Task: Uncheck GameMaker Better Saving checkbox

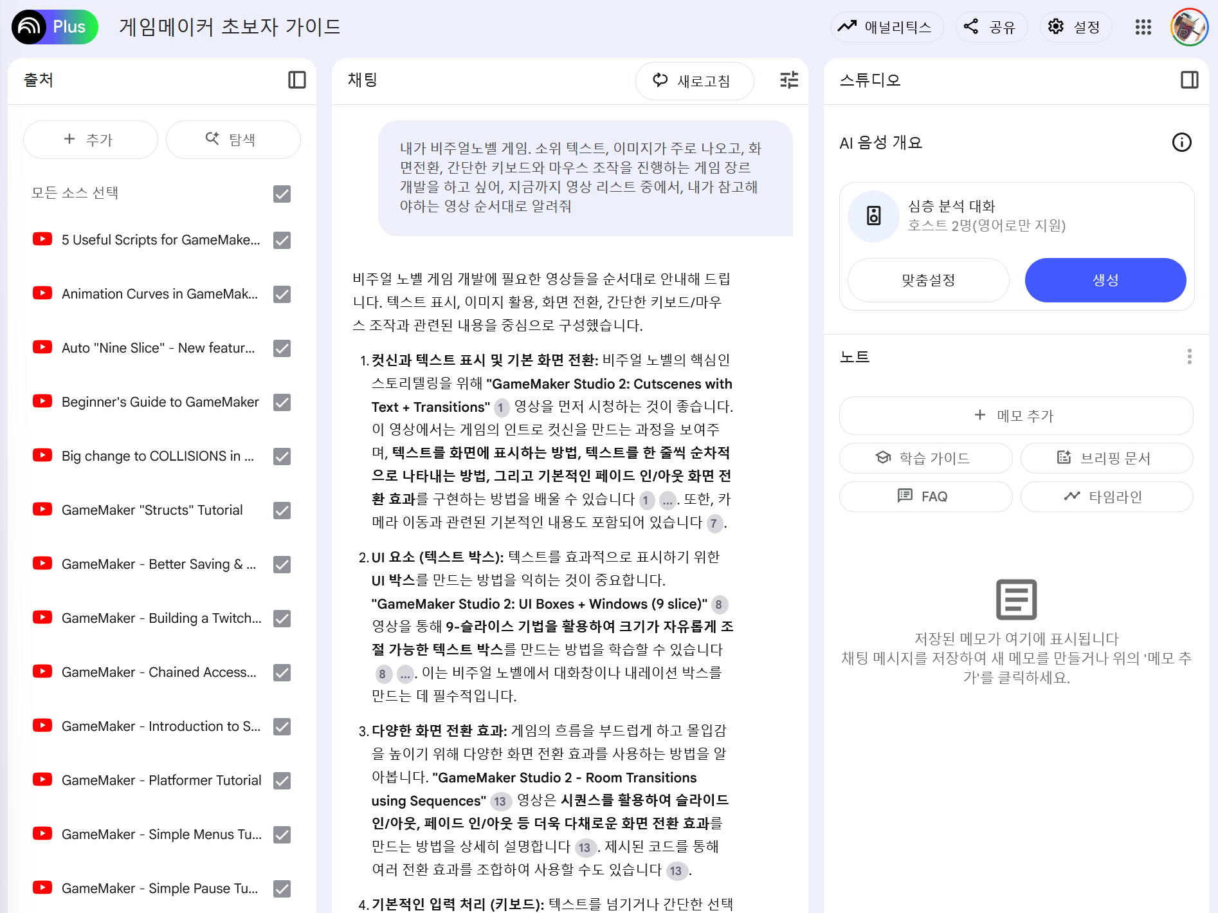Action: pyautogui.click(x=282, y=564)
